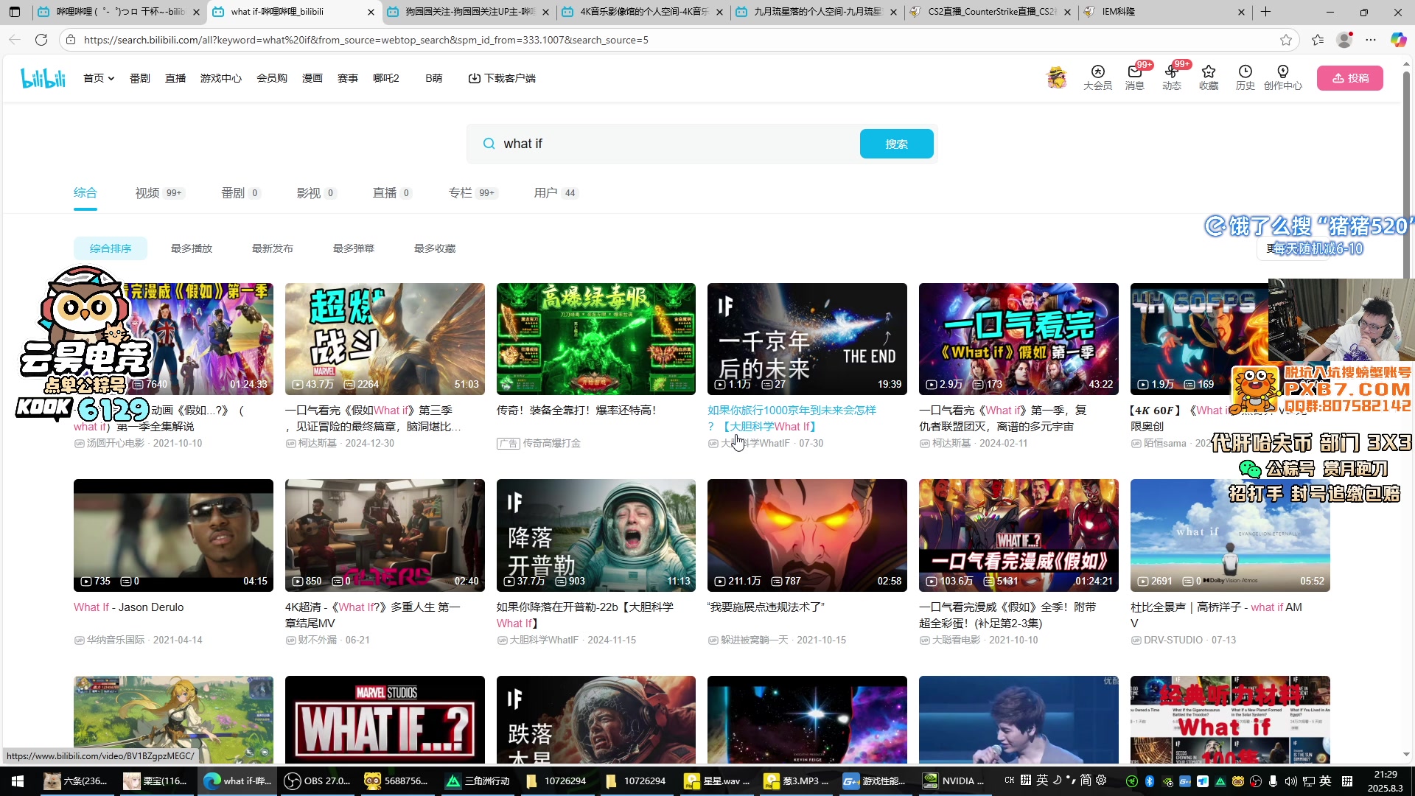
Task: Open the tab actions menu icon
Action: pos(15,12)
